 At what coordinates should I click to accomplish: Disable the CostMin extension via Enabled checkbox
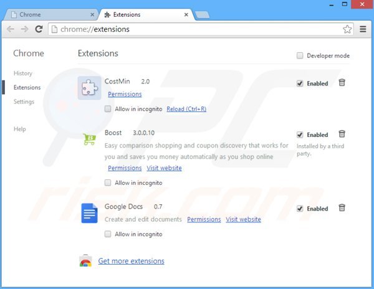pos(300,83)
